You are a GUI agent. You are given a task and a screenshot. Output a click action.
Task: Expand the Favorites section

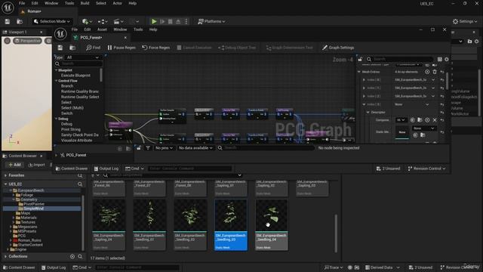(x=5, y=175)
